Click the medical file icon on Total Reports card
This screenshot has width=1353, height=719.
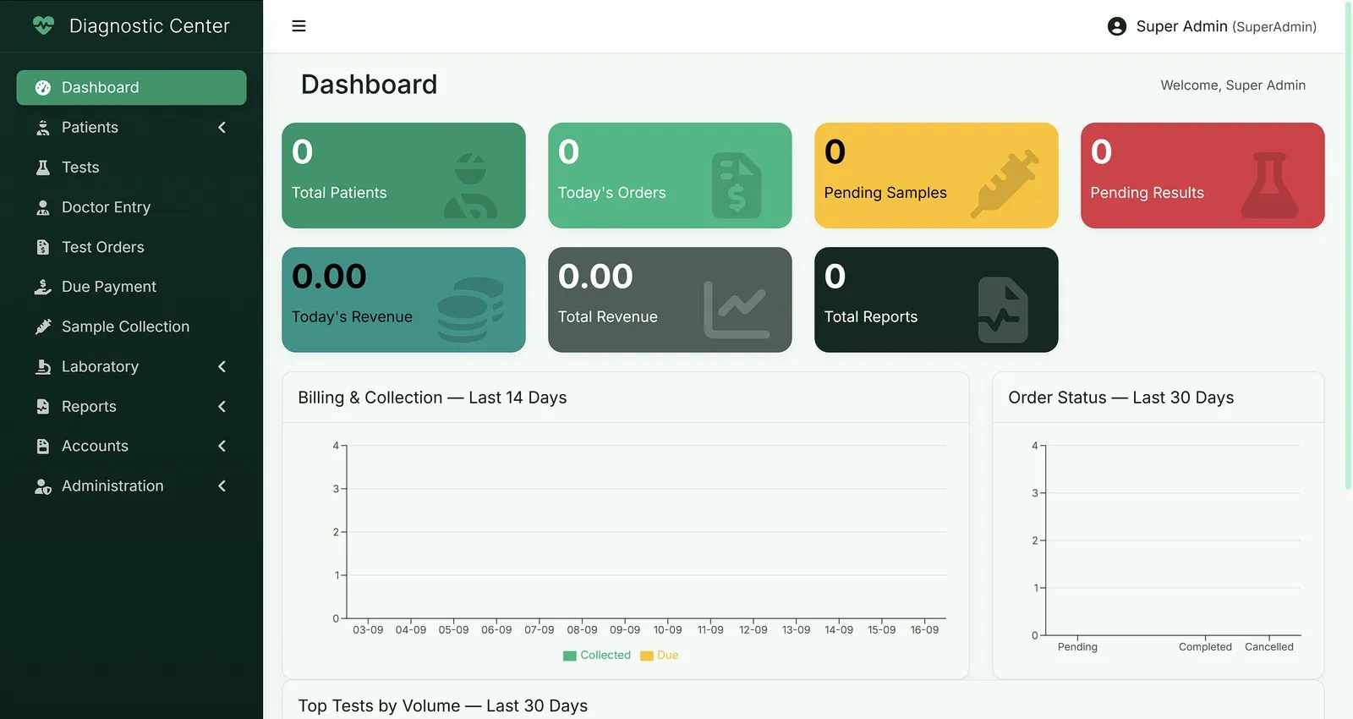click(1003, 310)
